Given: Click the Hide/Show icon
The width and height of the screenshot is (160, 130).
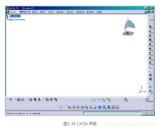Looking at the screenshot, I should pos(113,107).
